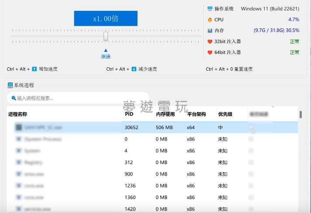The width and height of the screenshot is (311, 213).
Task: Sort by the 内存使用 column header
Action: click(165, 114)
